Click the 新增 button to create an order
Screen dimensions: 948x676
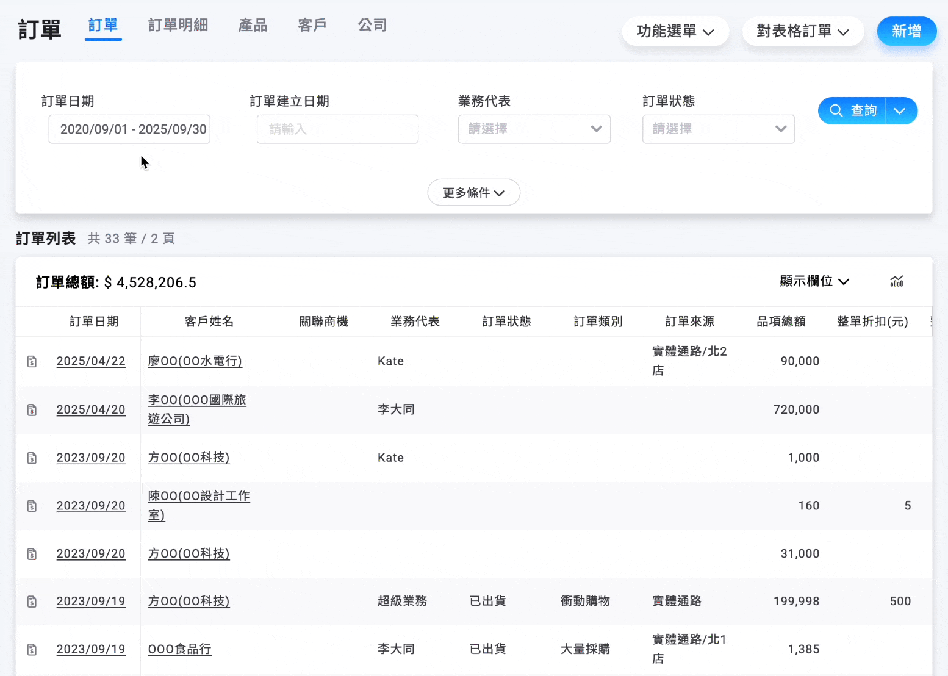point(907,31)
